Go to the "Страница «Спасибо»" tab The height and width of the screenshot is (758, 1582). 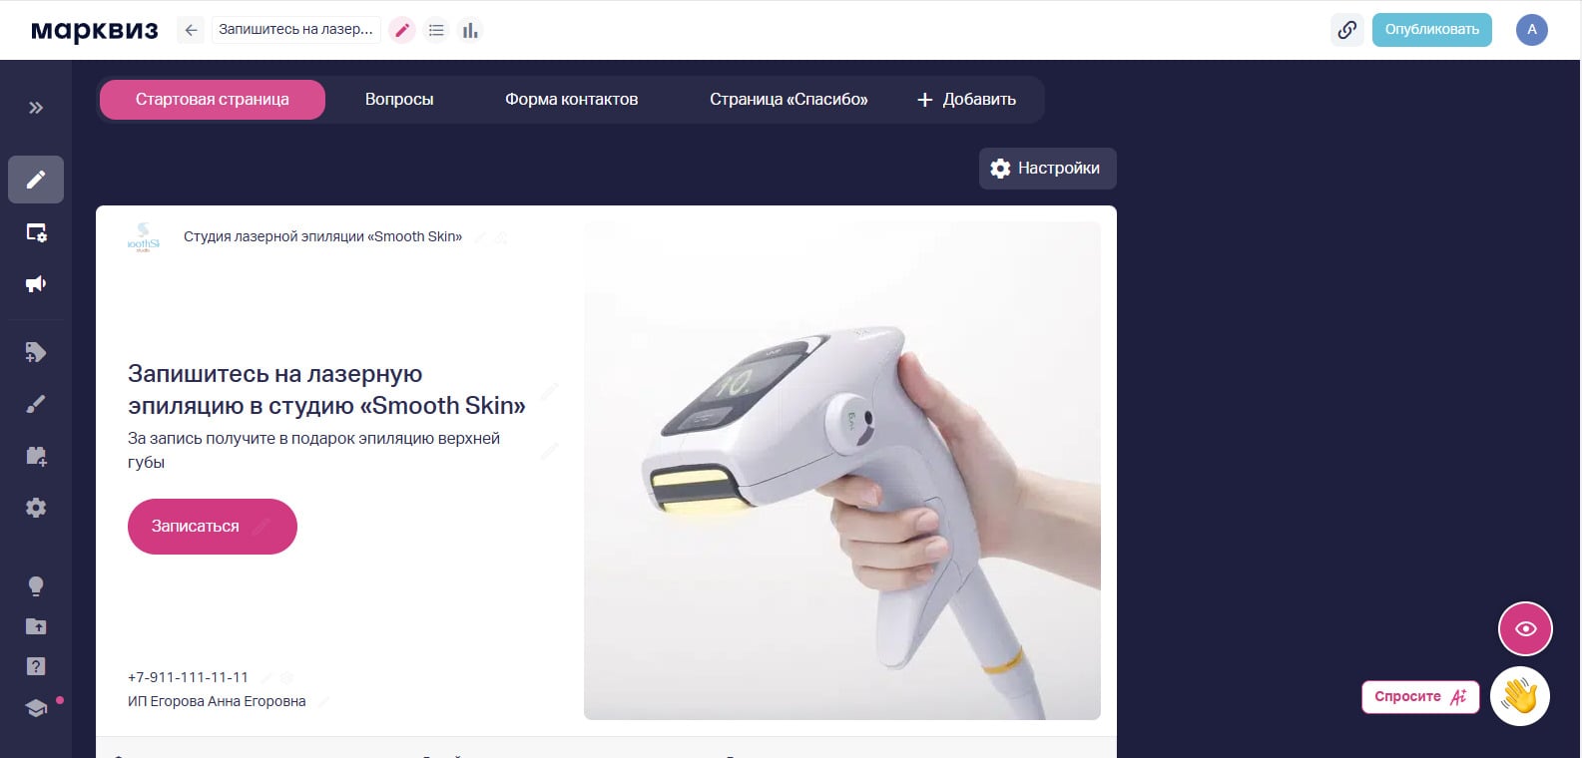[789, 100]
